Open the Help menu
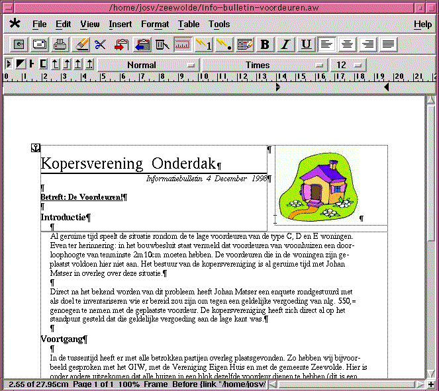439x391 pixels. click(x=422, y=24)
